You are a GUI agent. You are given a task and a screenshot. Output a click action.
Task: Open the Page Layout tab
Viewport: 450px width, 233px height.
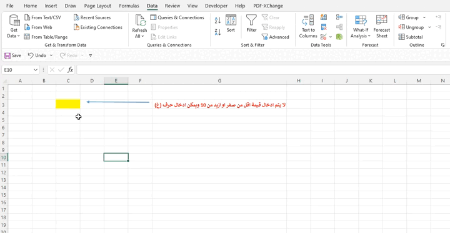(x=97, y=6)
